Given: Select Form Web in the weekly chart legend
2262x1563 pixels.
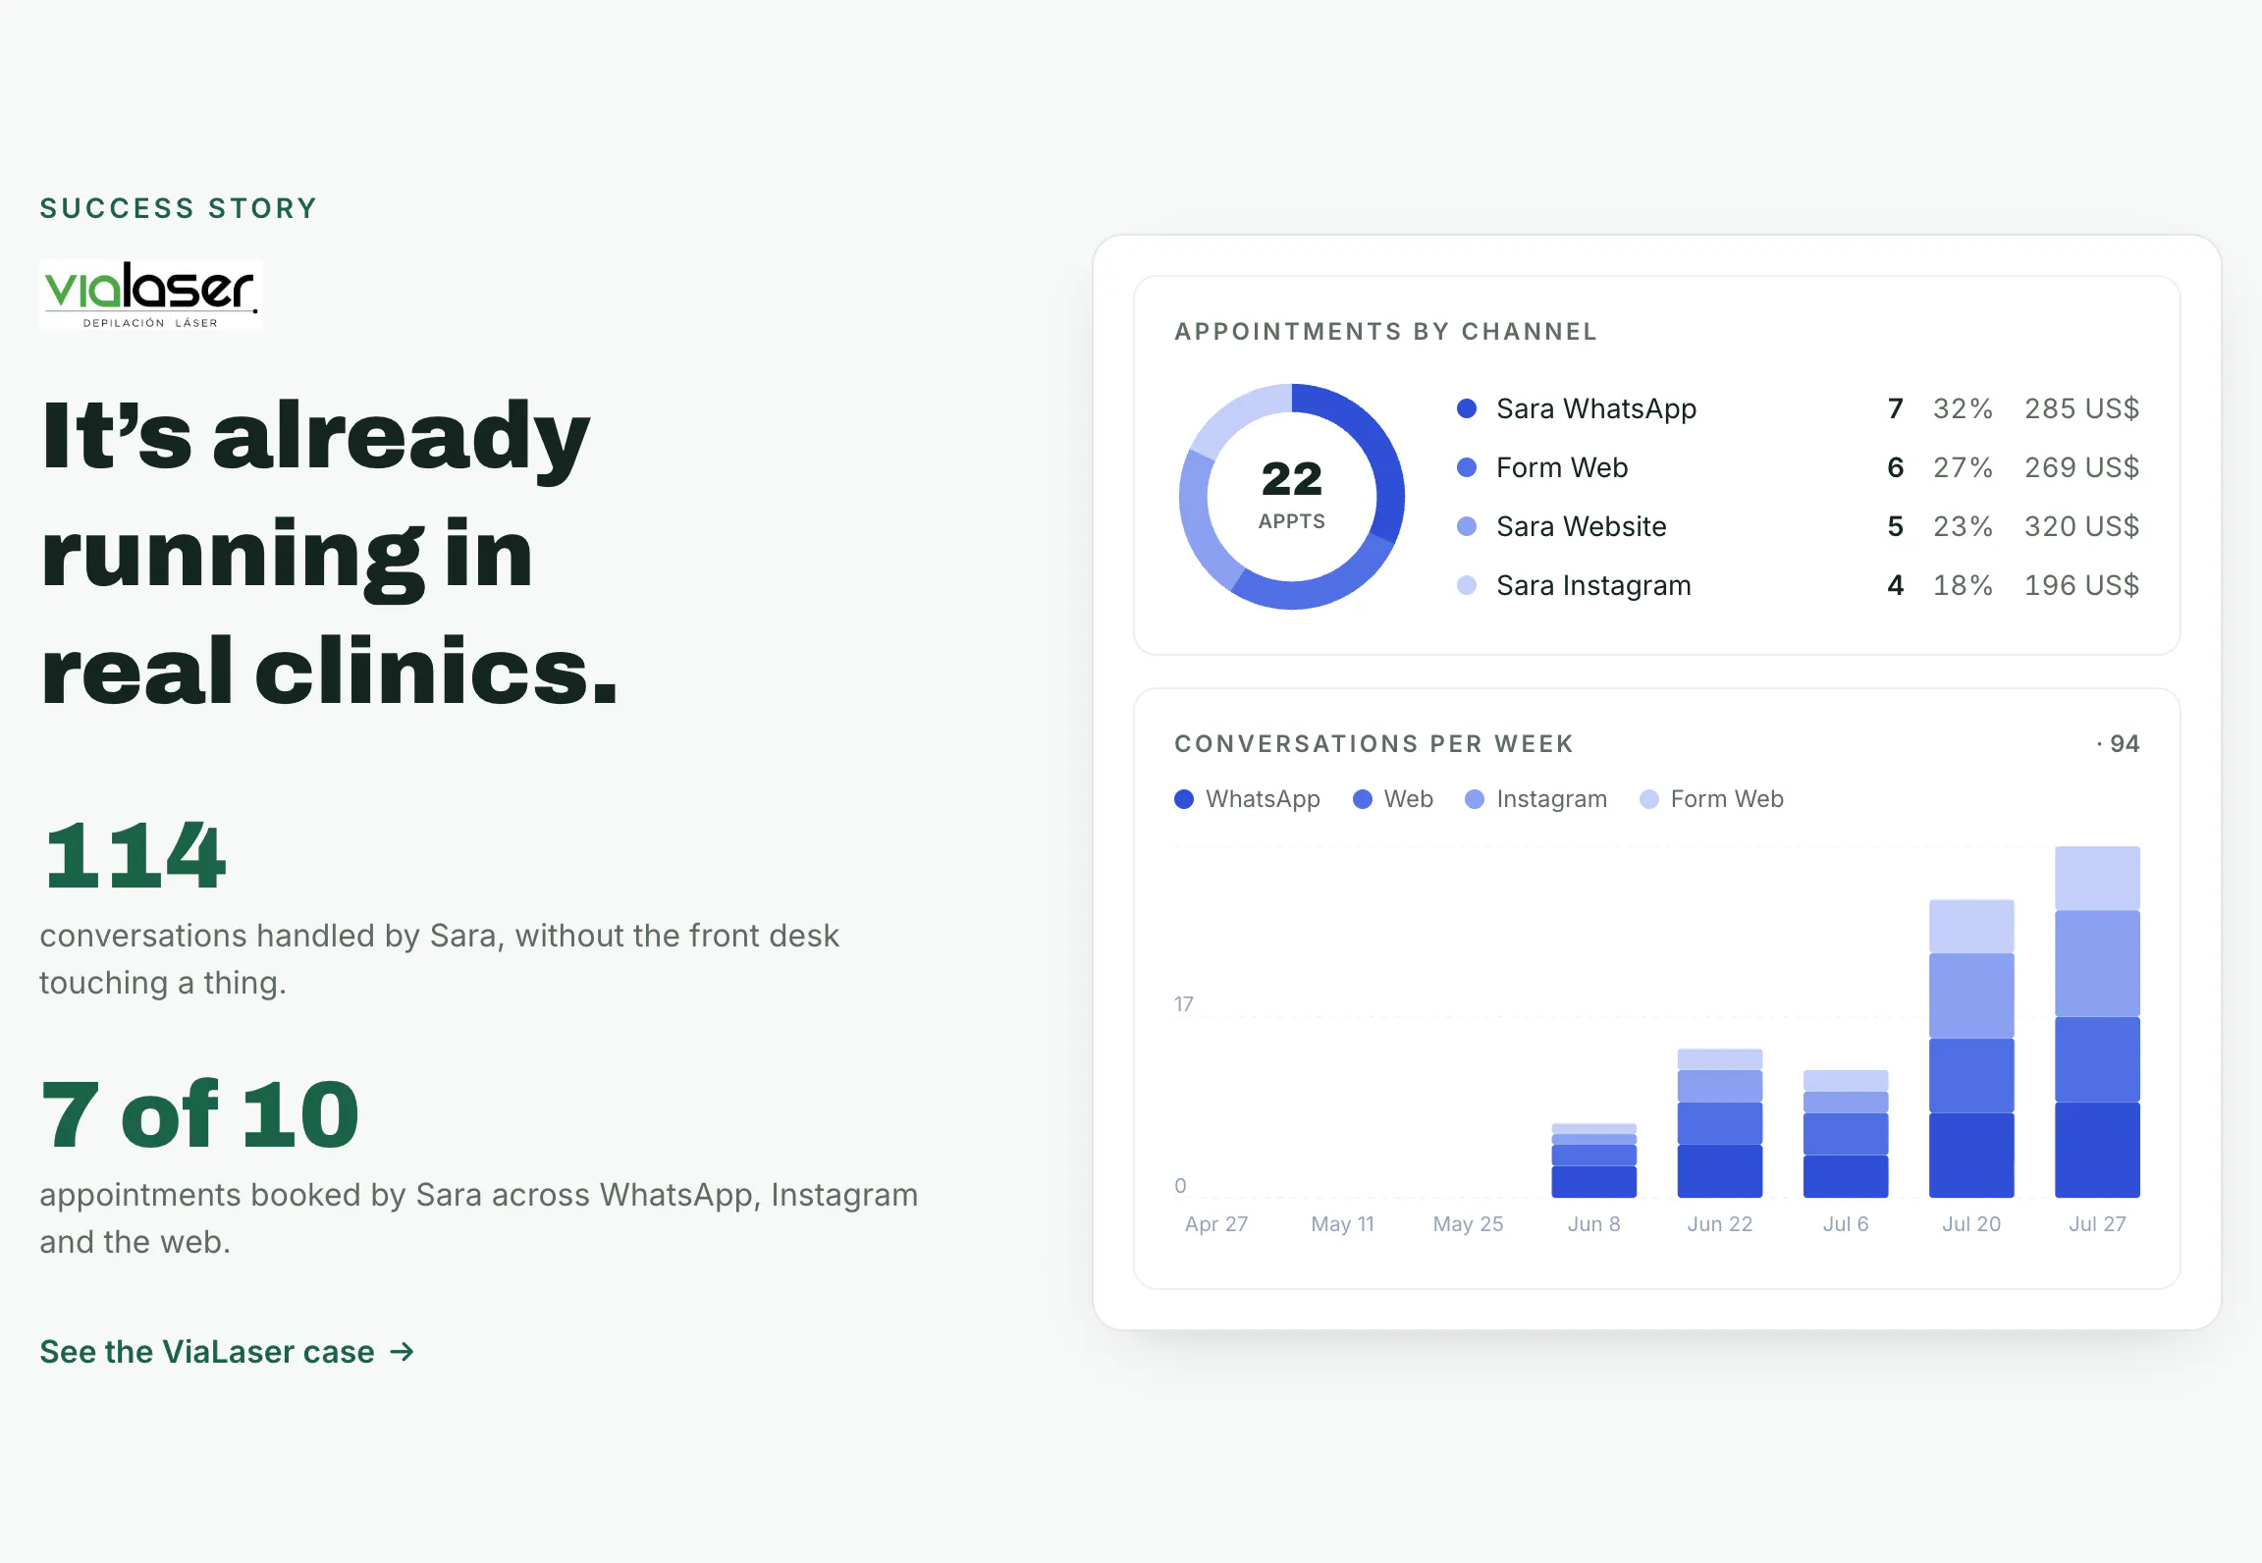Looking at the screenshot, I should click(x=1711, y=799).
